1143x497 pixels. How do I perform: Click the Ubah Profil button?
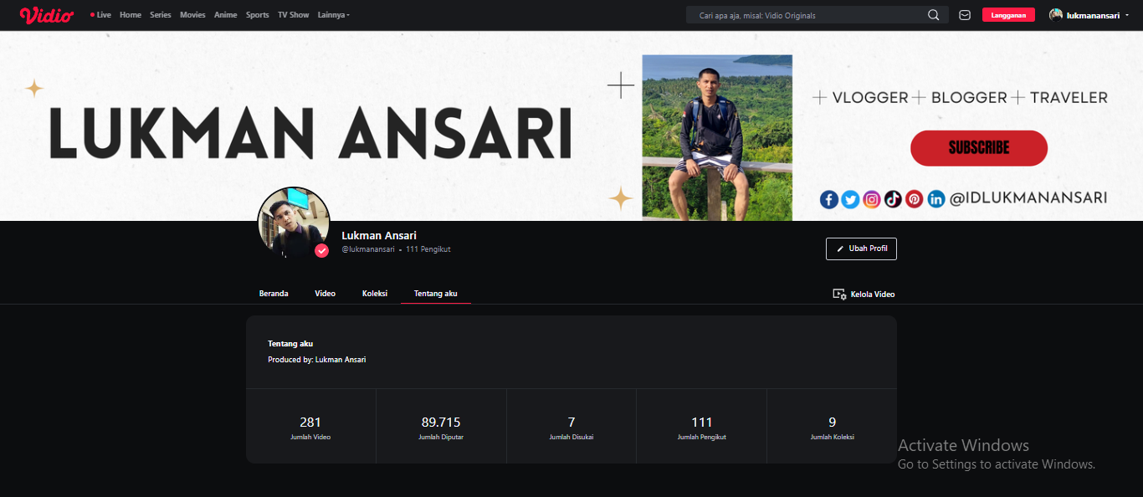tap(861, 248)
